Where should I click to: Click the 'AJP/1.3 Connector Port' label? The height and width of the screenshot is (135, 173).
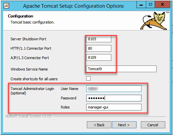click(x=30, y=58)
